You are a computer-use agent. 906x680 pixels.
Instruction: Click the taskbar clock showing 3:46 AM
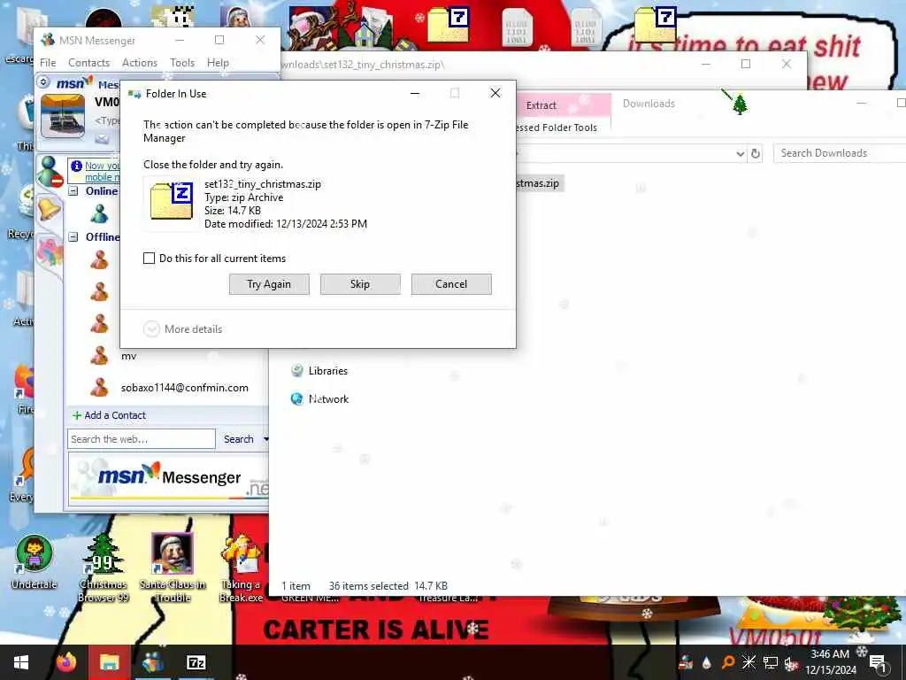(x=830, y=662)
